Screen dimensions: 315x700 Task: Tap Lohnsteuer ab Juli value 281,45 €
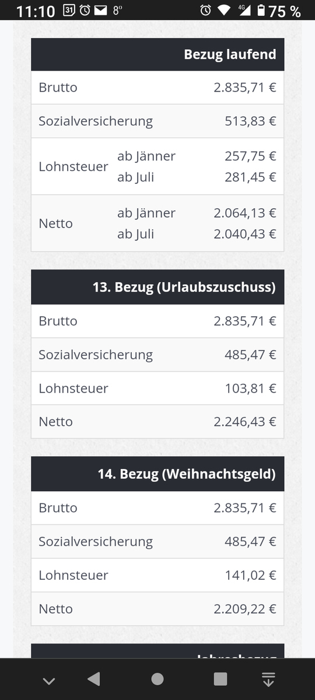(x=251, y=177)
